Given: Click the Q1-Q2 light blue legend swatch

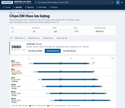Looking at the screenshot, I should pyautogui.click(x=12, y=106).
